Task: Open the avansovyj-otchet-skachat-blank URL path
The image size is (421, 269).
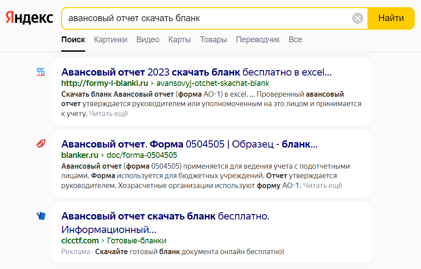Action: [x=213, y=83]
